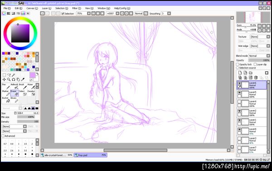This screenshot has width=272, height=171.
Task: Toggle the color wheel panel button
Action: [x=4, y=13]
